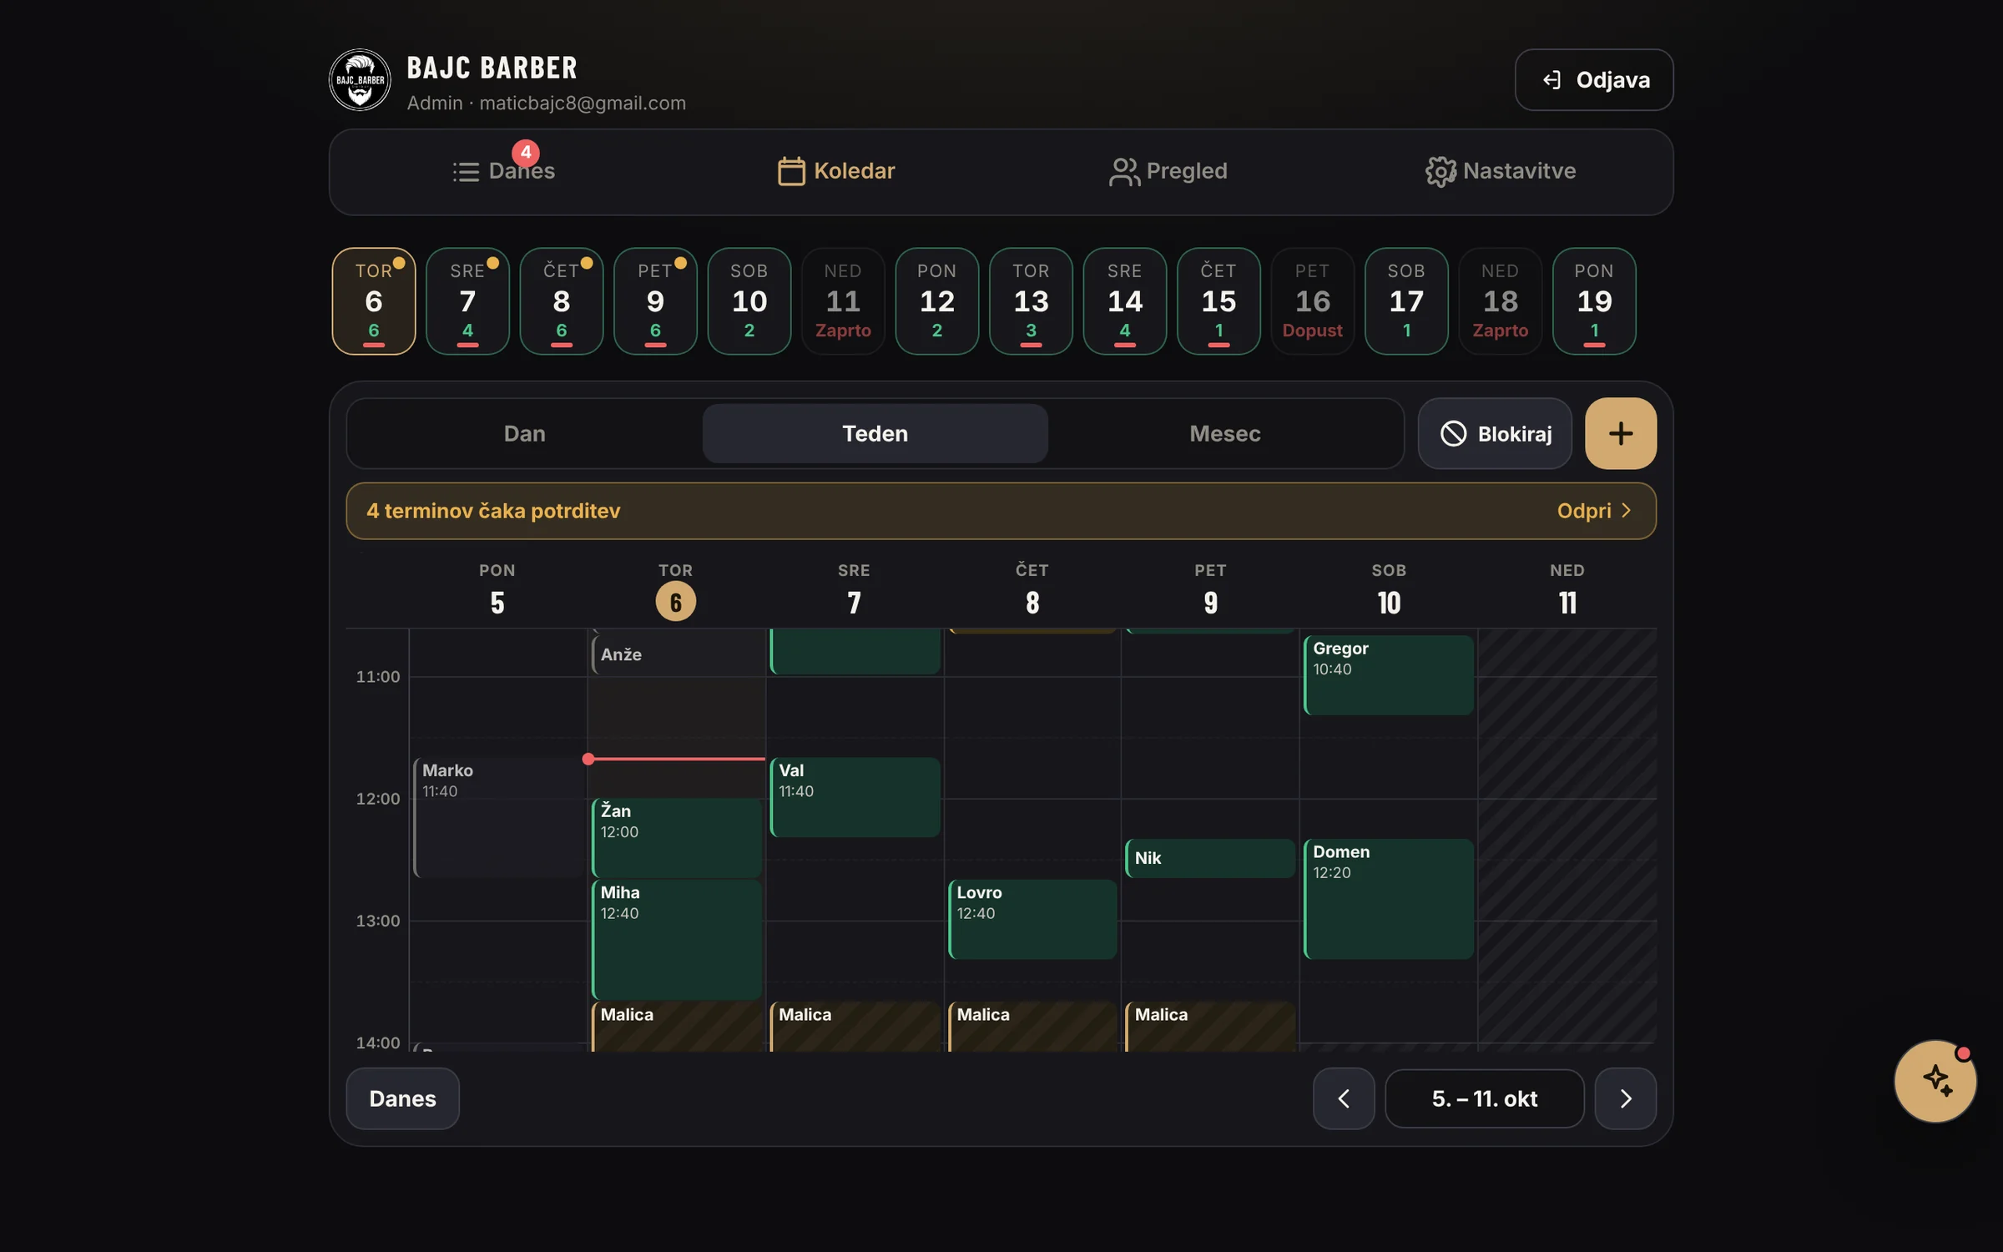Switch to Mesec view
The image size is (2003, 1252).
[x=1224, y=433]
